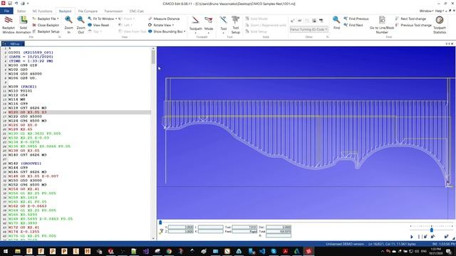Open the Show Bounding Box dropdown arrow
This screenshot has width=456, height=256.
tap(185, 31)
